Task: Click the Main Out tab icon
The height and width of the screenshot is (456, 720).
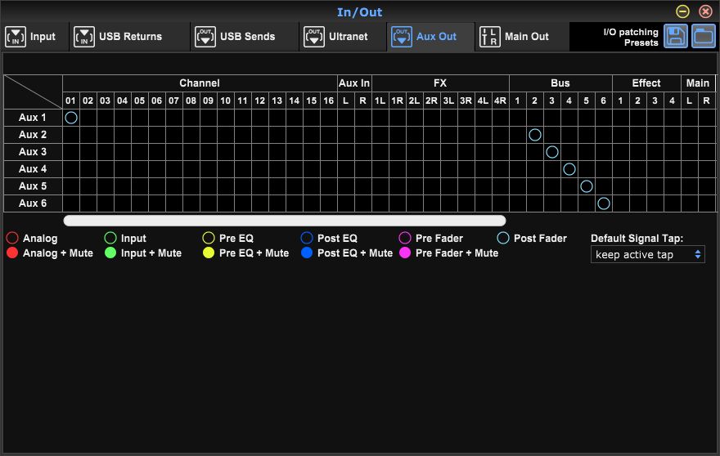Action: coord(489,37)
